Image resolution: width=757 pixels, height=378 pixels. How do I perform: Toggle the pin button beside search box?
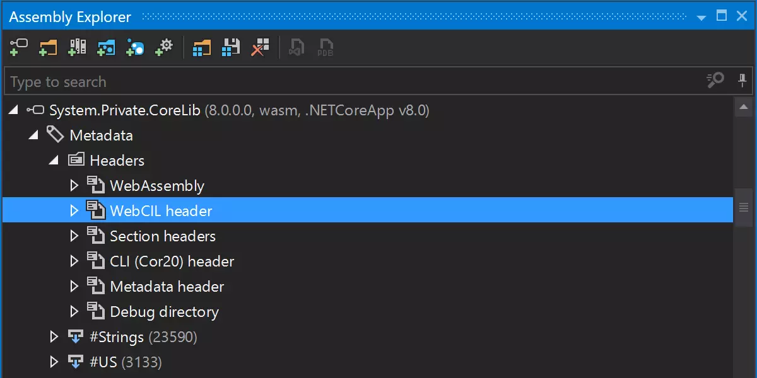(x=742, y=81)
